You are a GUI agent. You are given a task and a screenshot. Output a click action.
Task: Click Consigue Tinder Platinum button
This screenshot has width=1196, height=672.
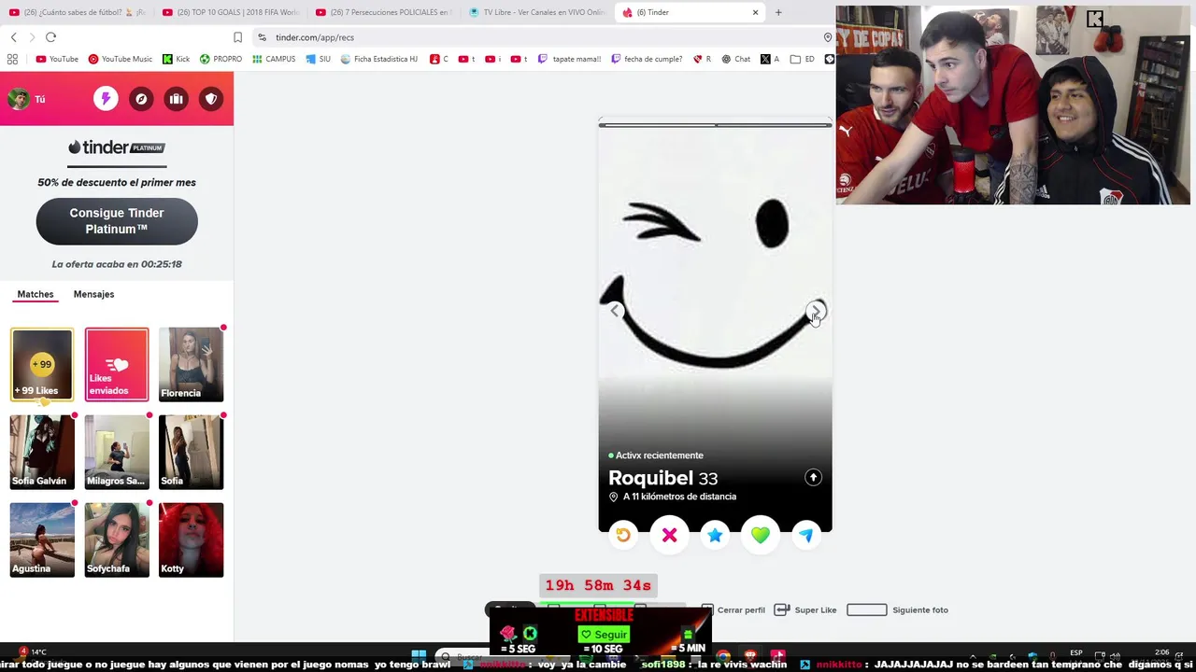click(117, 221)
